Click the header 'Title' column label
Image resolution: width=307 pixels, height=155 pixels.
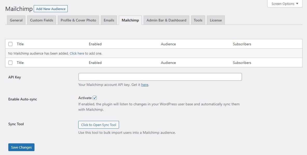pos(20,44)
